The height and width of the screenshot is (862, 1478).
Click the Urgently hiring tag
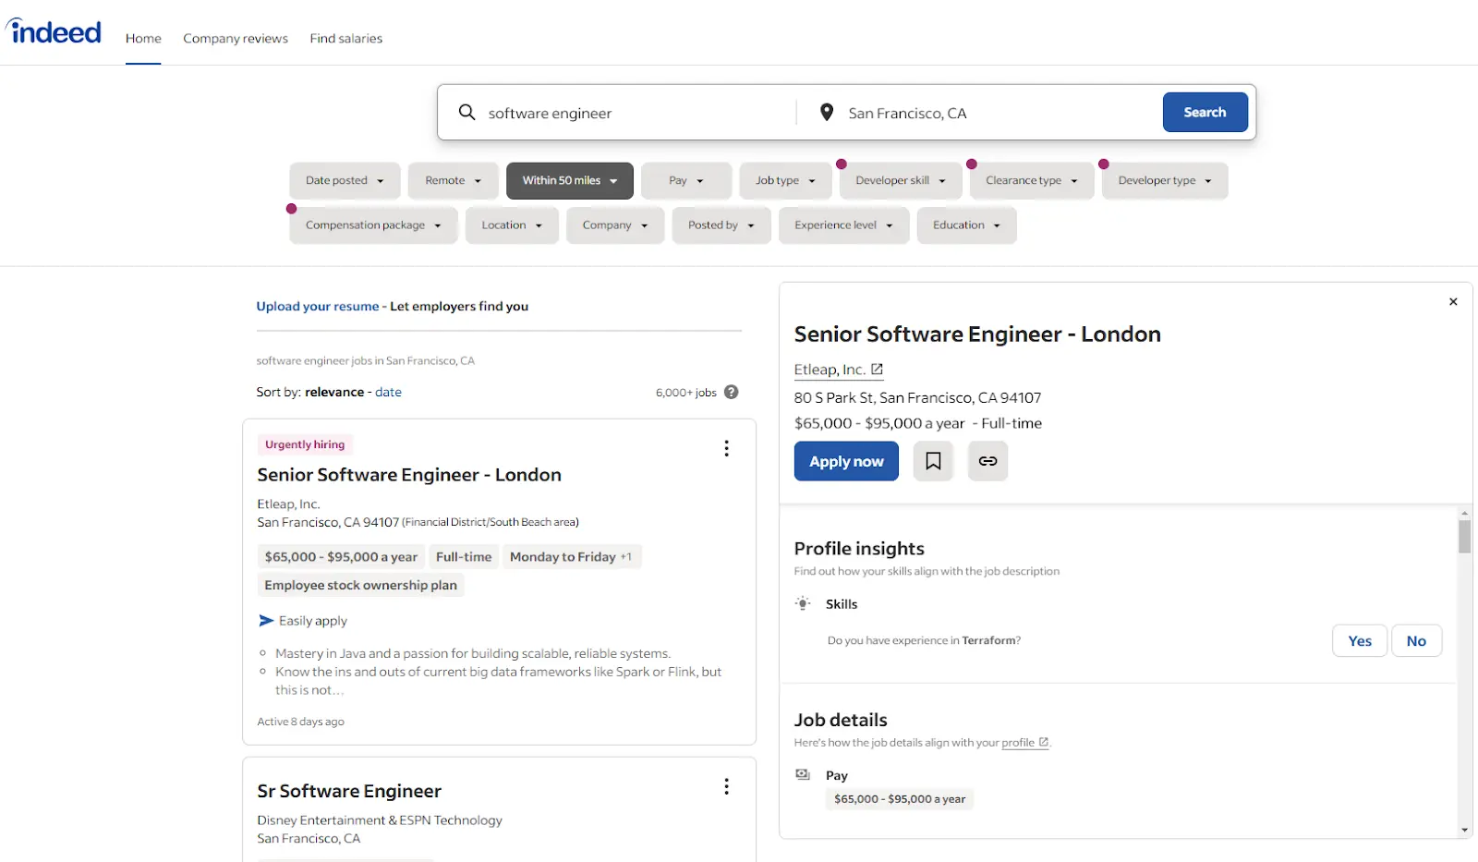(x=305, y=444)
